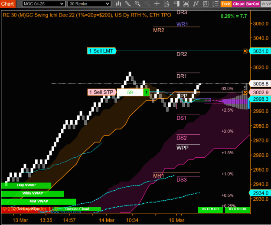Viewport: 271px width, 225px height.
Task: Click the 14 Mar date label
Action: coord(107,220)
